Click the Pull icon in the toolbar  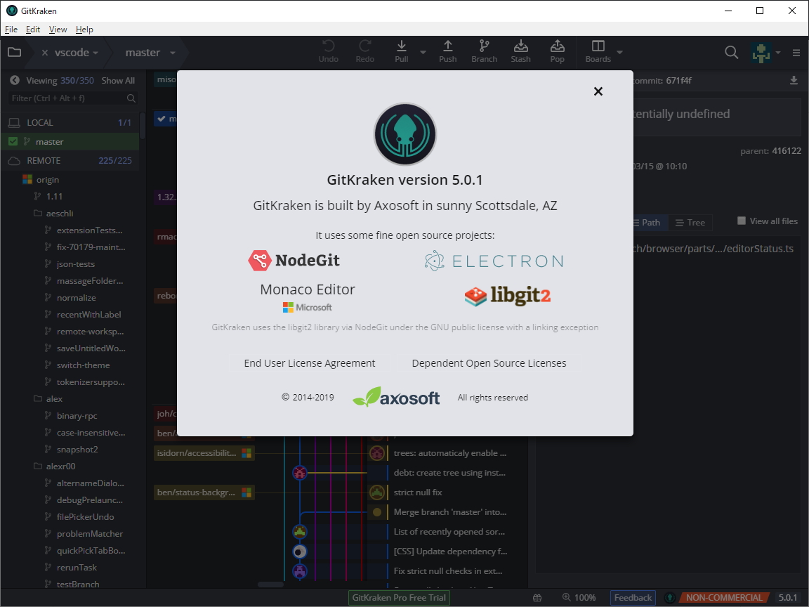(x=401, y=49)
